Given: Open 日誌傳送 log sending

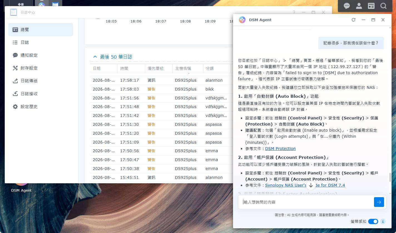Looking at the screenshot, I should [x=41, y=81].
